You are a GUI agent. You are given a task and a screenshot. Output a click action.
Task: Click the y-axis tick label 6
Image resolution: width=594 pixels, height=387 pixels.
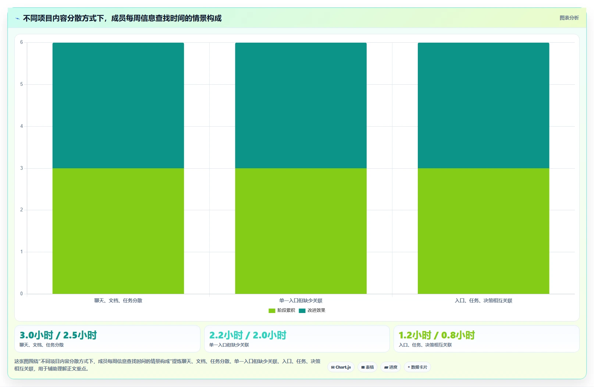[x=21, y=42]
